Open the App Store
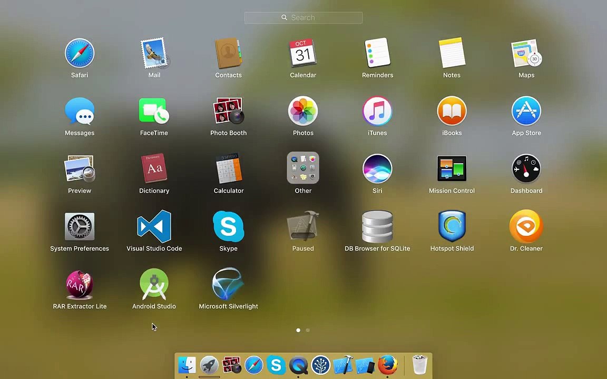Image resolution: width=607 pixels, height=379 pixels. tap(526, 111)
